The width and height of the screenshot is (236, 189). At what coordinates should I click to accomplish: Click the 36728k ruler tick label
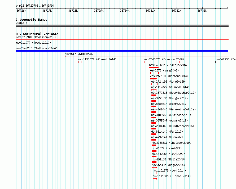(x=73, y=11)
